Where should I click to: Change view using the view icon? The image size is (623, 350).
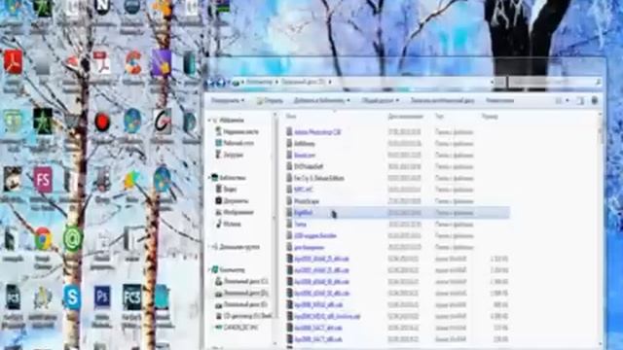(x=558, y=101)
